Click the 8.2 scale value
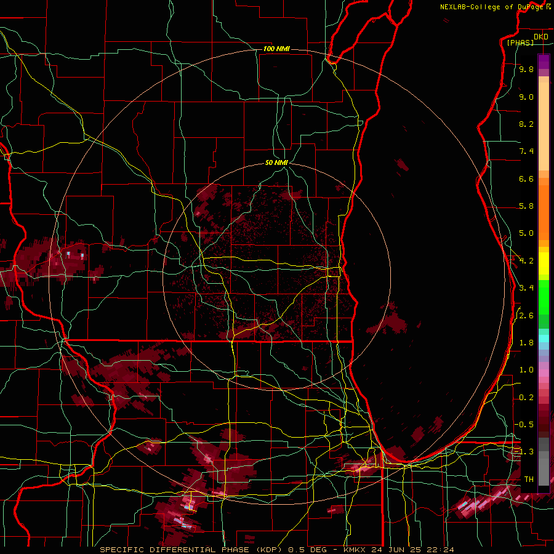 [x=526, y=124]
